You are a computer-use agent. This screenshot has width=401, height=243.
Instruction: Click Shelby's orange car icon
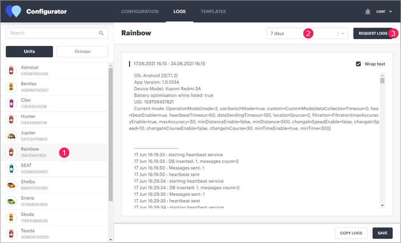click(11, 185)
